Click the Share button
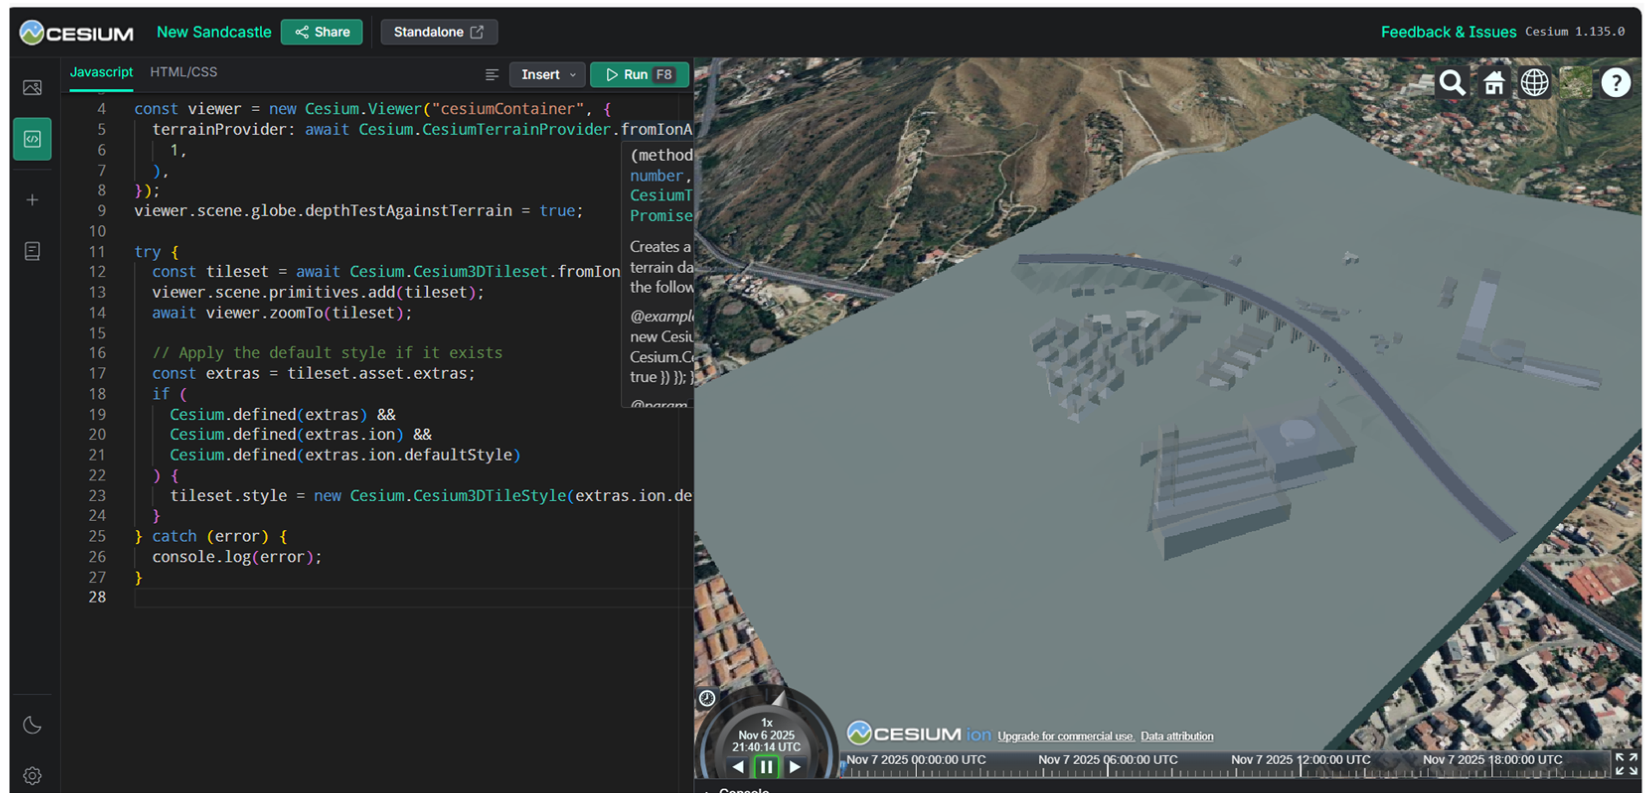Image resolution: width=1651 pixels, height=807 pixels. tap(322, 32)
